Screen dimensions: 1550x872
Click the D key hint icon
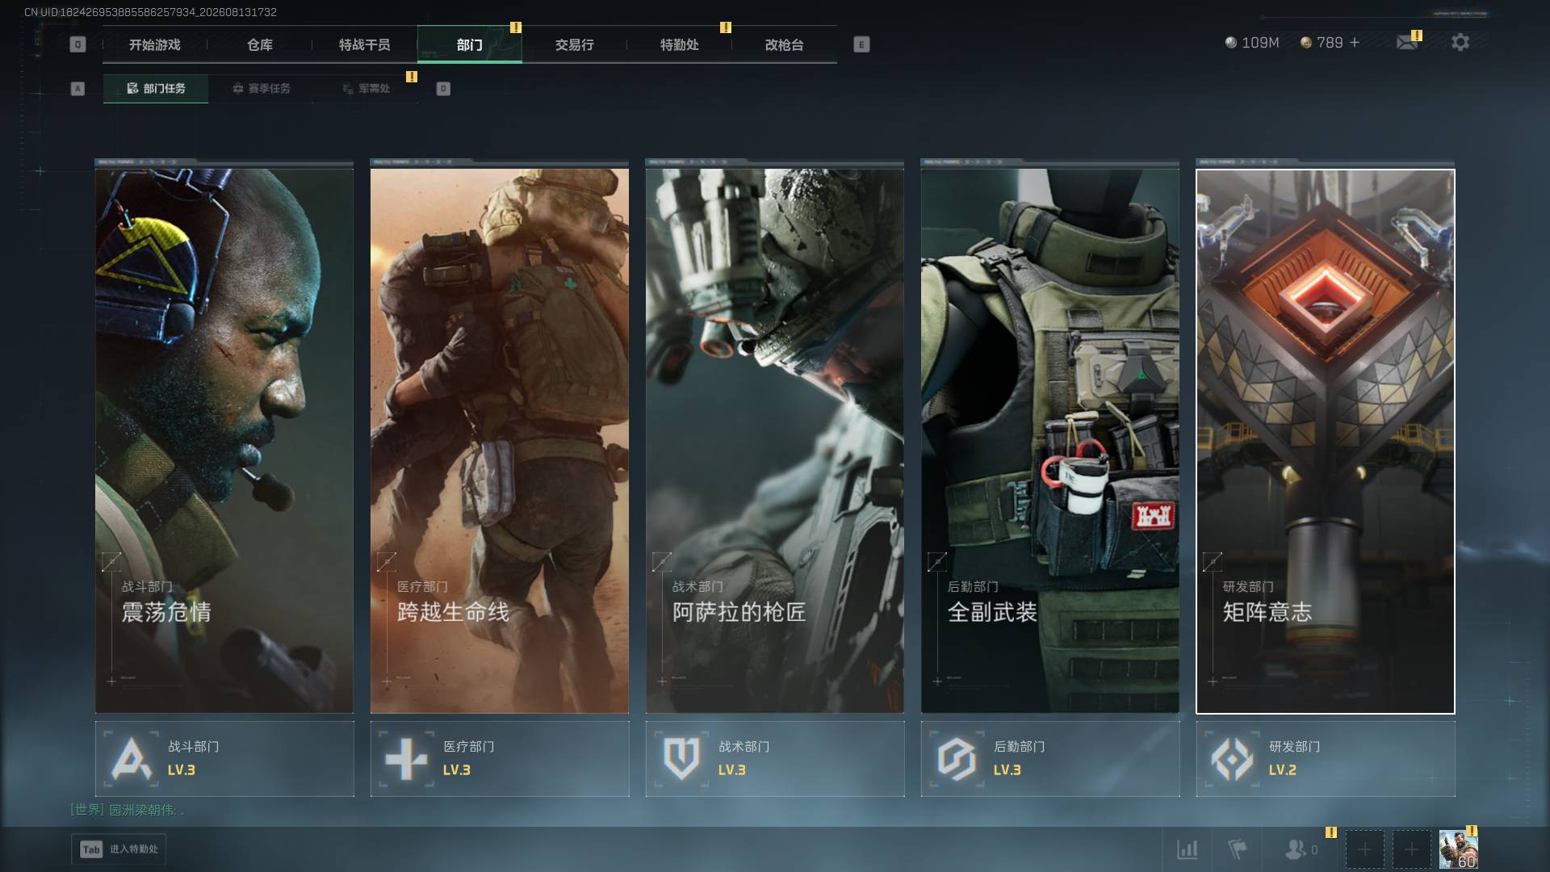[443, 89]
